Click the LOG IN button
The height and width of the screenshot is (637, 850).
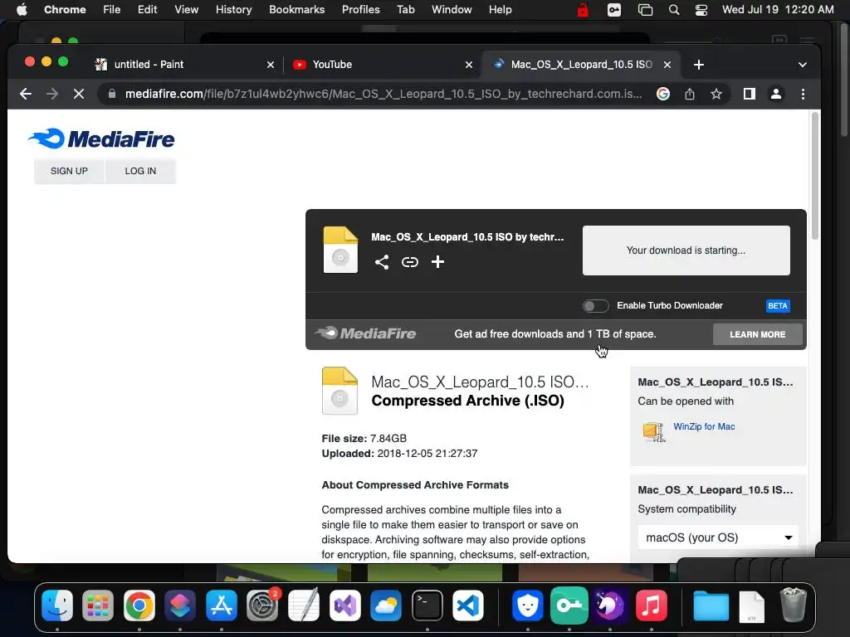click(140, 171)
